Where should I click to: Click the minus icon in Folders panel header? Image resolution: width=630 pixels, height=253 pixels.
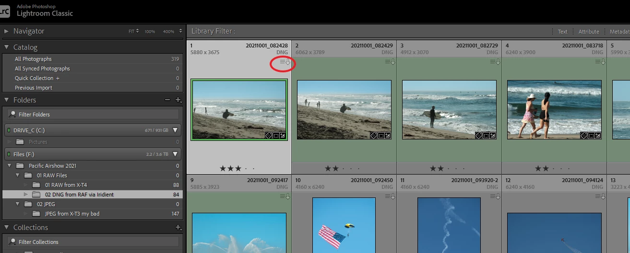[x=167, y=100]
